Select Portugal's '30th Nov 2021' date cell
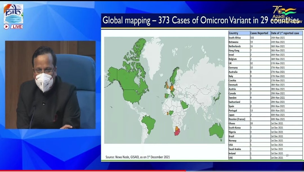Viewport: 304px width, 172px height. pyautogui.click(x=286, y=110)
